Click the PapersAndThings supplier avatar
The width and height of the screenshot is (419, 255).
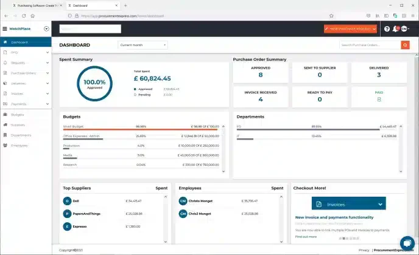tap(67, 214)
